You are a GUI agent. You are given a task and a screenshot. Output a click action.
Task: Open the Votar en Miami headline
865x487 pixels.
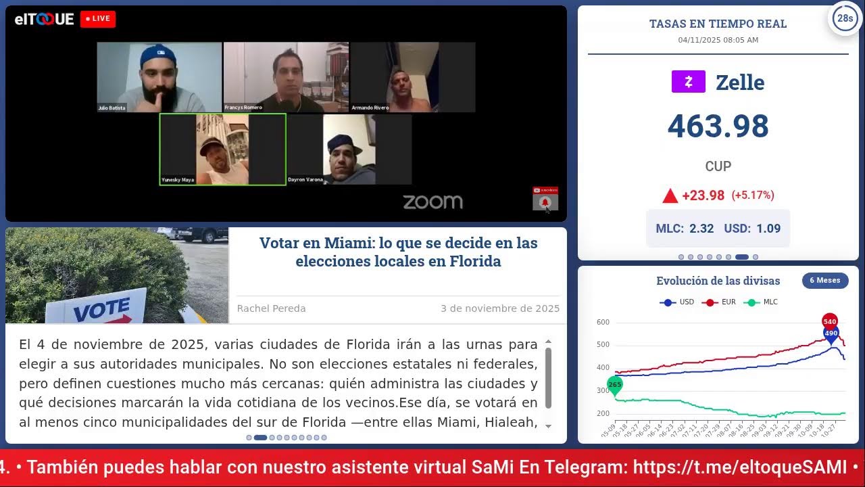399,252
